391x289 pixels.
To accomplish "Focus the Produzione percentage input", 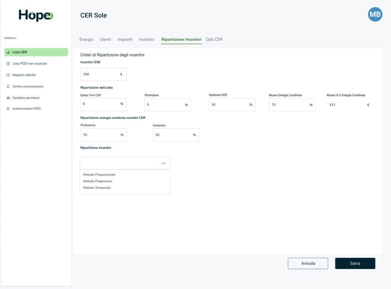I will 100,135.
